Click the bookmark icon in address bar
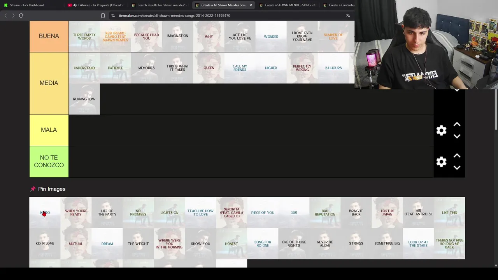Viewport: 498px width, 280px height. pyautogui.click(x=103, y=16)
